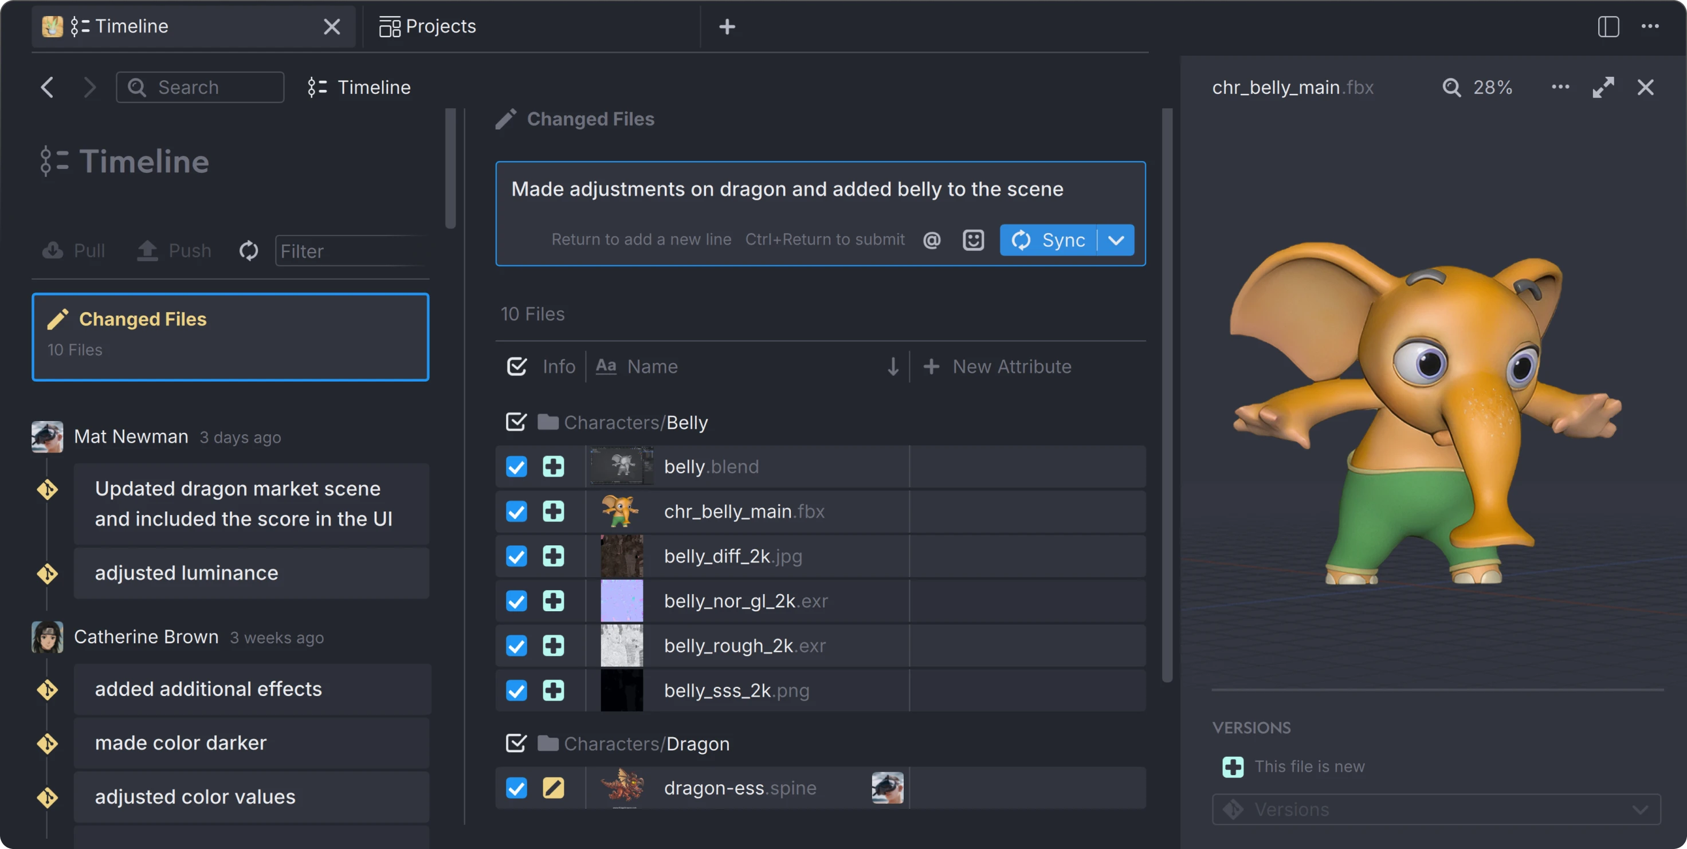Open the emoji picker in the commit box
Viewport: 1687px width, 849px height.
coord(973,239)
